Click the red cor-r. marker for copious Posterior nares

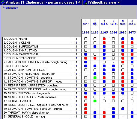[x=86, y=105]
